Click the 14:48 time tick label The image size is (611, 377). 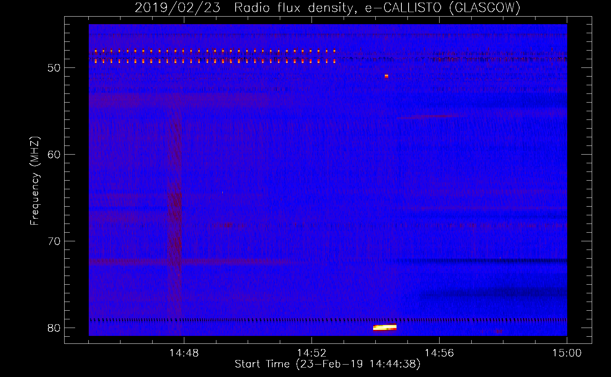(x=184, y=353)
